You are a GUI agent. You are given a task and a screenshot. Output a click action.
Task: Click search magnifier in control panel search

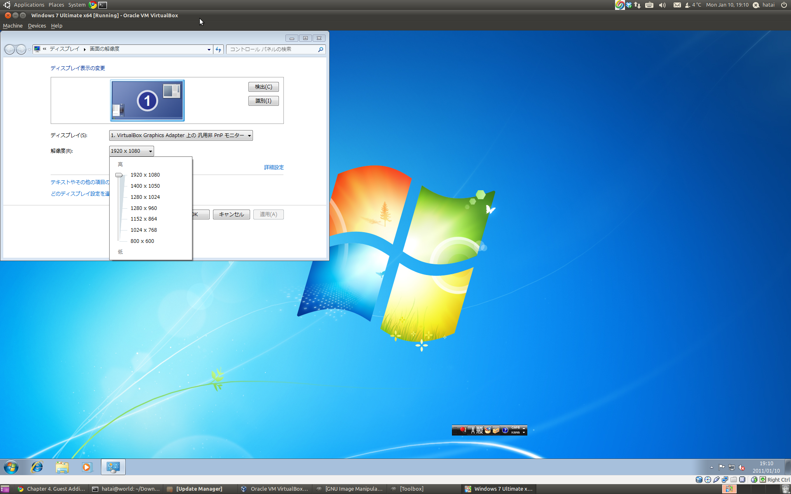pos(321,49)
